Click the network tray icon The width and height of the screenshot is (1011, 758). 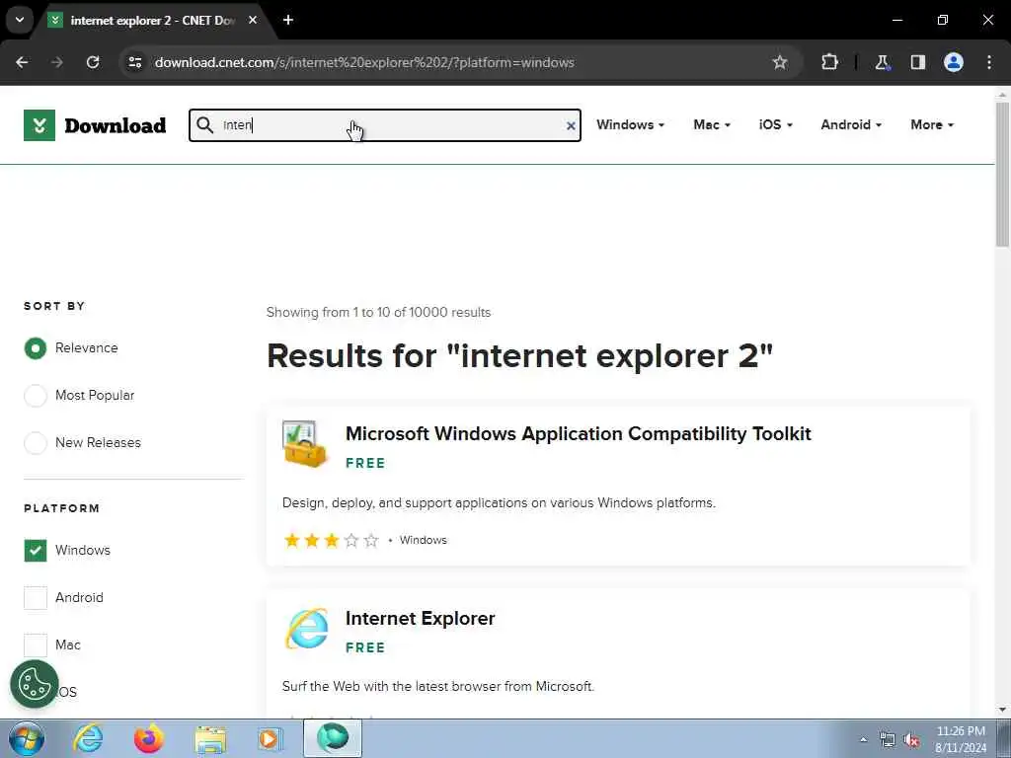(x=888, y=740)
